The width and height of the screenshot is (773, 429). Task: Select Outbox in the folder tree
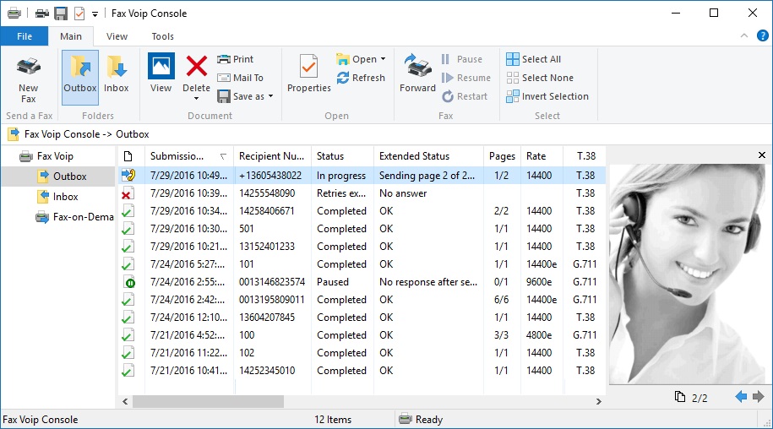pyautogui.click(x=62, y=176)
